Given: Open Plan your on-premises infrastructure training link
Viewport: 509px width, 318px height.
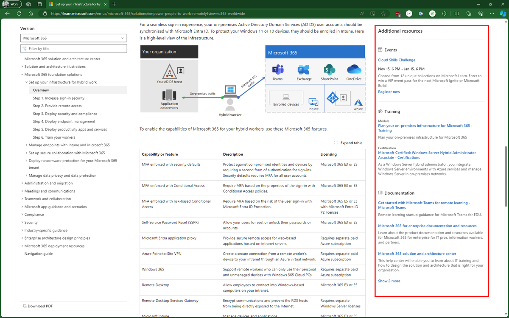Looking at the screenshot, I should point(425,128).
